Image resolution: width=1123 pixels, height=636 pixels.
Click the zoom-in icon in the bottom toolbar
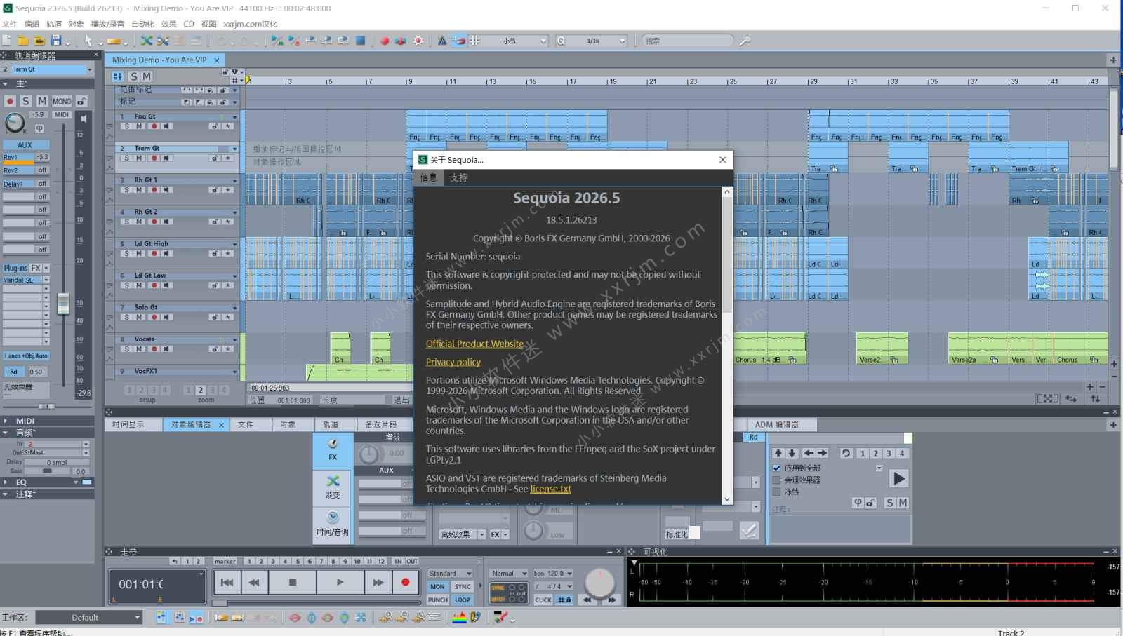click(x=385, y=618)
